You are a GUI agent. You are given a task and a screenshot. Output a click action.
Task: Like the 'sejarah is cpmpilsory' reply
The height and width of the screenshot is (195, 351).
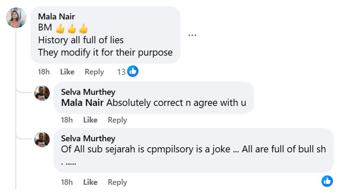coord(90,182)
